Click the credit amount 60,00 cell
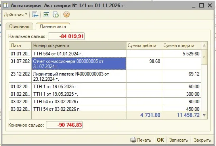 (x=182, y=87)
